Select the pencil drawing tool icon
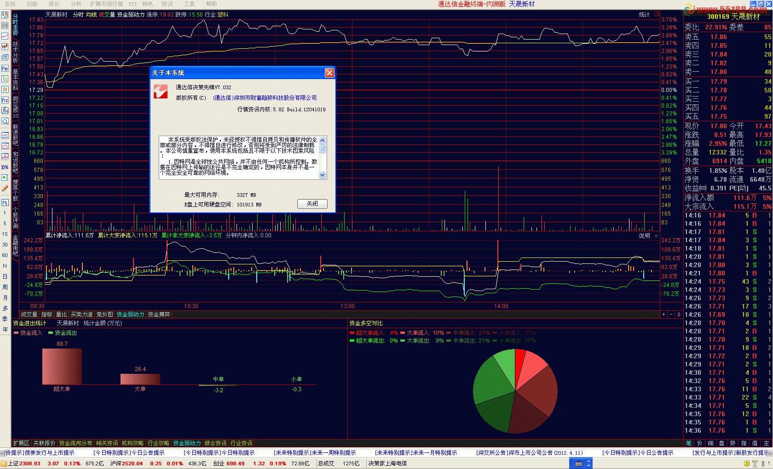The width and height of the screenshot is (773, 469). pos(5,188)
